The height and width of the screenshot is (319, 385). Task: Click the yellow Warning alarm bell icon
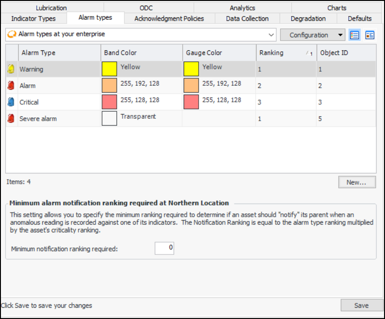click(x=11, y=69)
